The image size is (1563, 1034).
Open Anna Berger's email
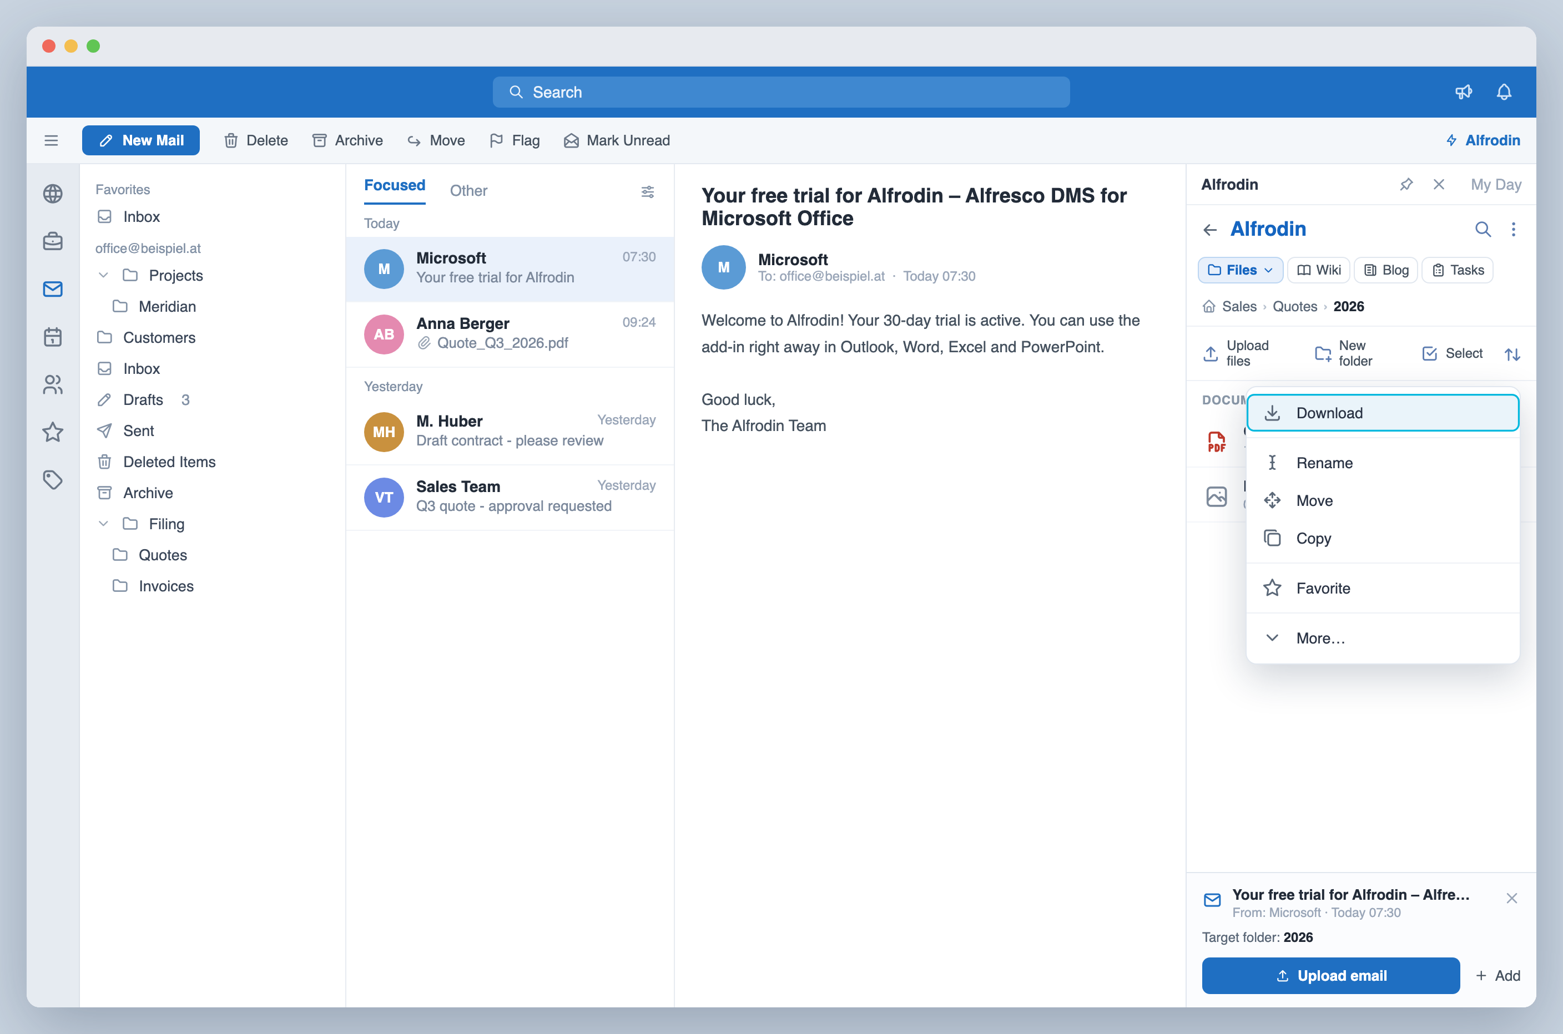510,334
